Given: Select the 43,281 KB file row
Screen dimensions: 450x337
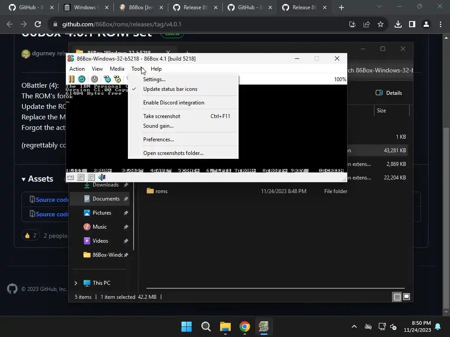Looking at the screenshot, I should (x=377, y=151).
